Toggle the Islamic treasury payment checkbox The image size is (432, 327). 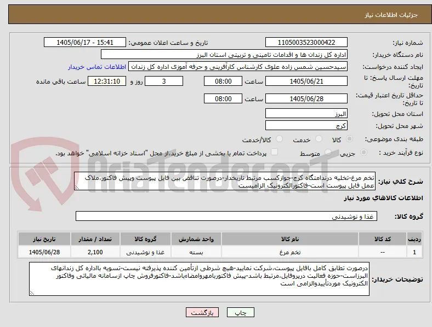(x=274, y=152)
